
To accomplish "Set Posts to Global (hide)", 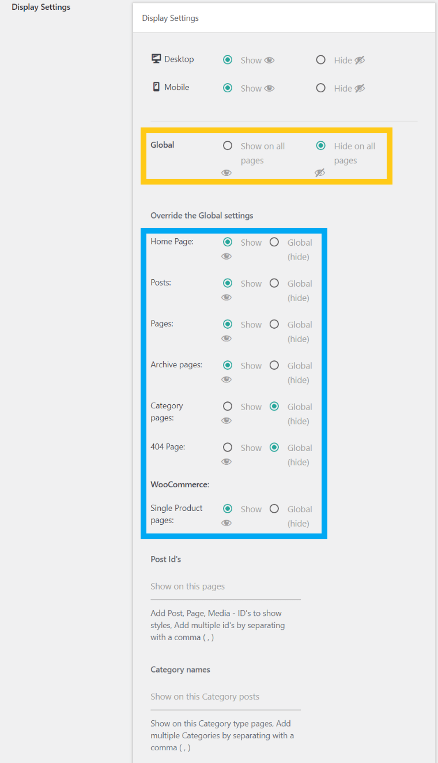I will pos(274,283).
